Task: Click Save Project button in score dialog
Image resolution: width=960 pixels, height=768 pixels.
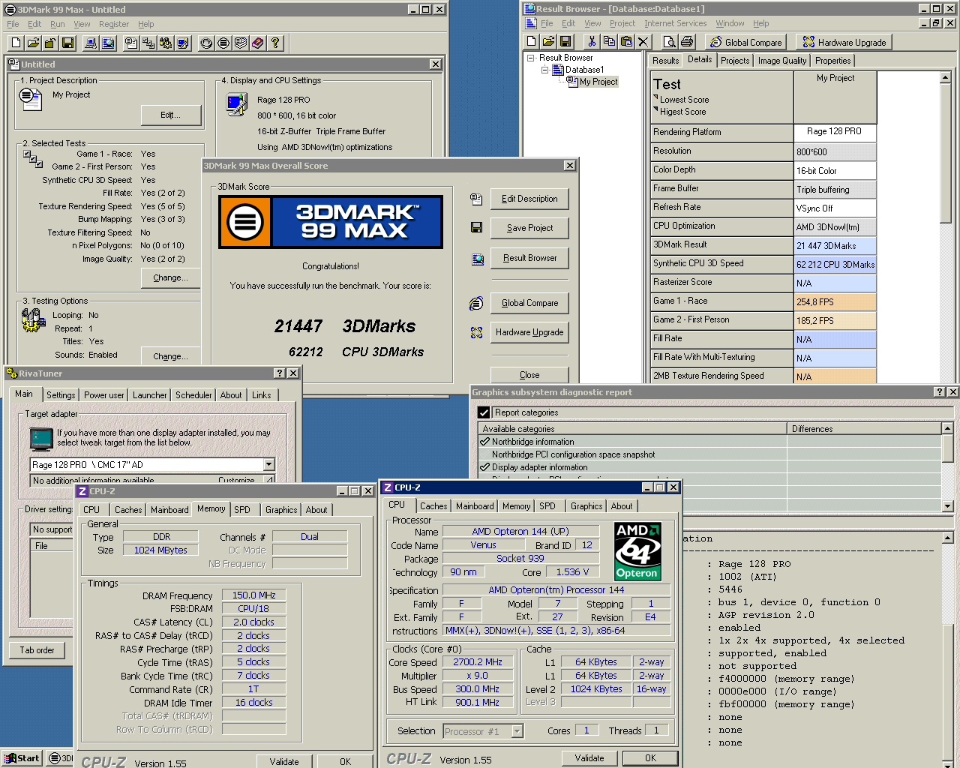Action: 529,228
